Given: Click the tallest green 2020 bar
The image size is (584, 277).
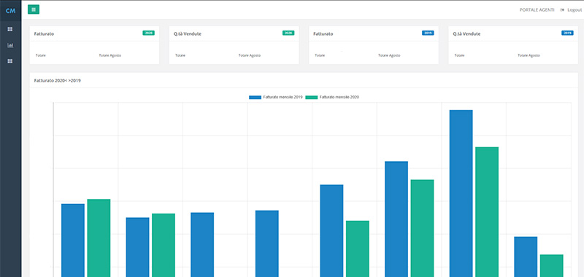Looking at the screenshot, I should tap(487, 212).
